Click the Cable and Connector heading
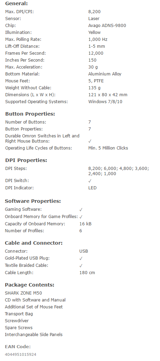This screenshot has height=361, width=160. [33, 243]
